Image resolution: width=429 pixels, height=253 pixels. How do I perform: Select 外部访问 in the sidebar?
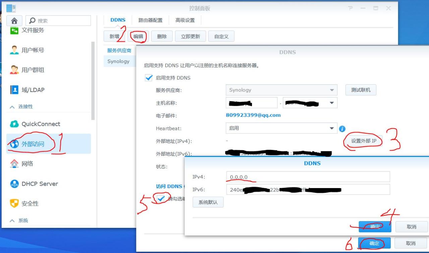49,144
